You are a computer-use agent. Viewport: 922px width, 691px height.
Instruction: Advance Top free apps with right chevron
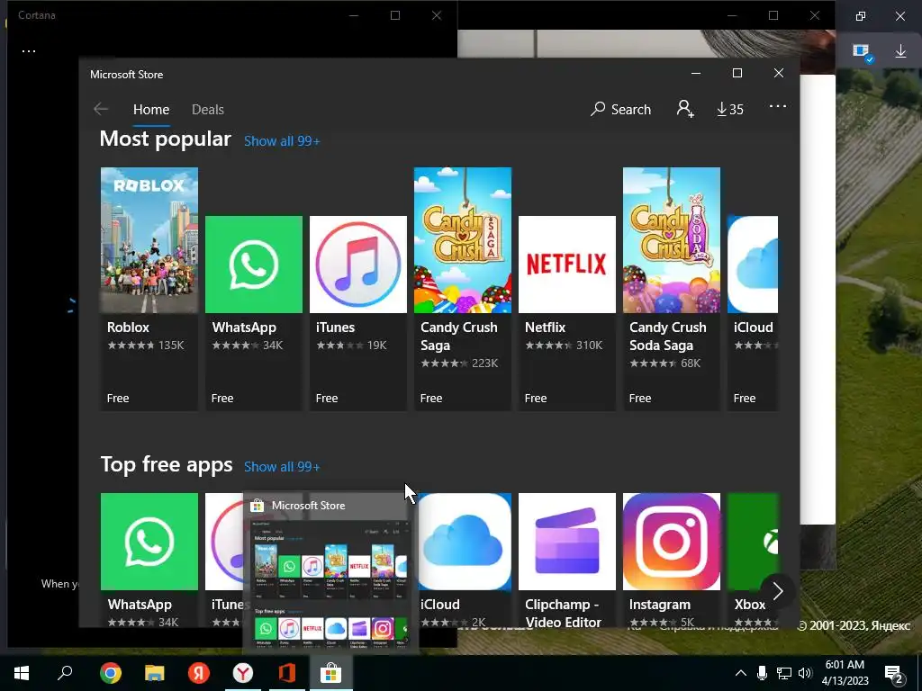click(777, 591)
